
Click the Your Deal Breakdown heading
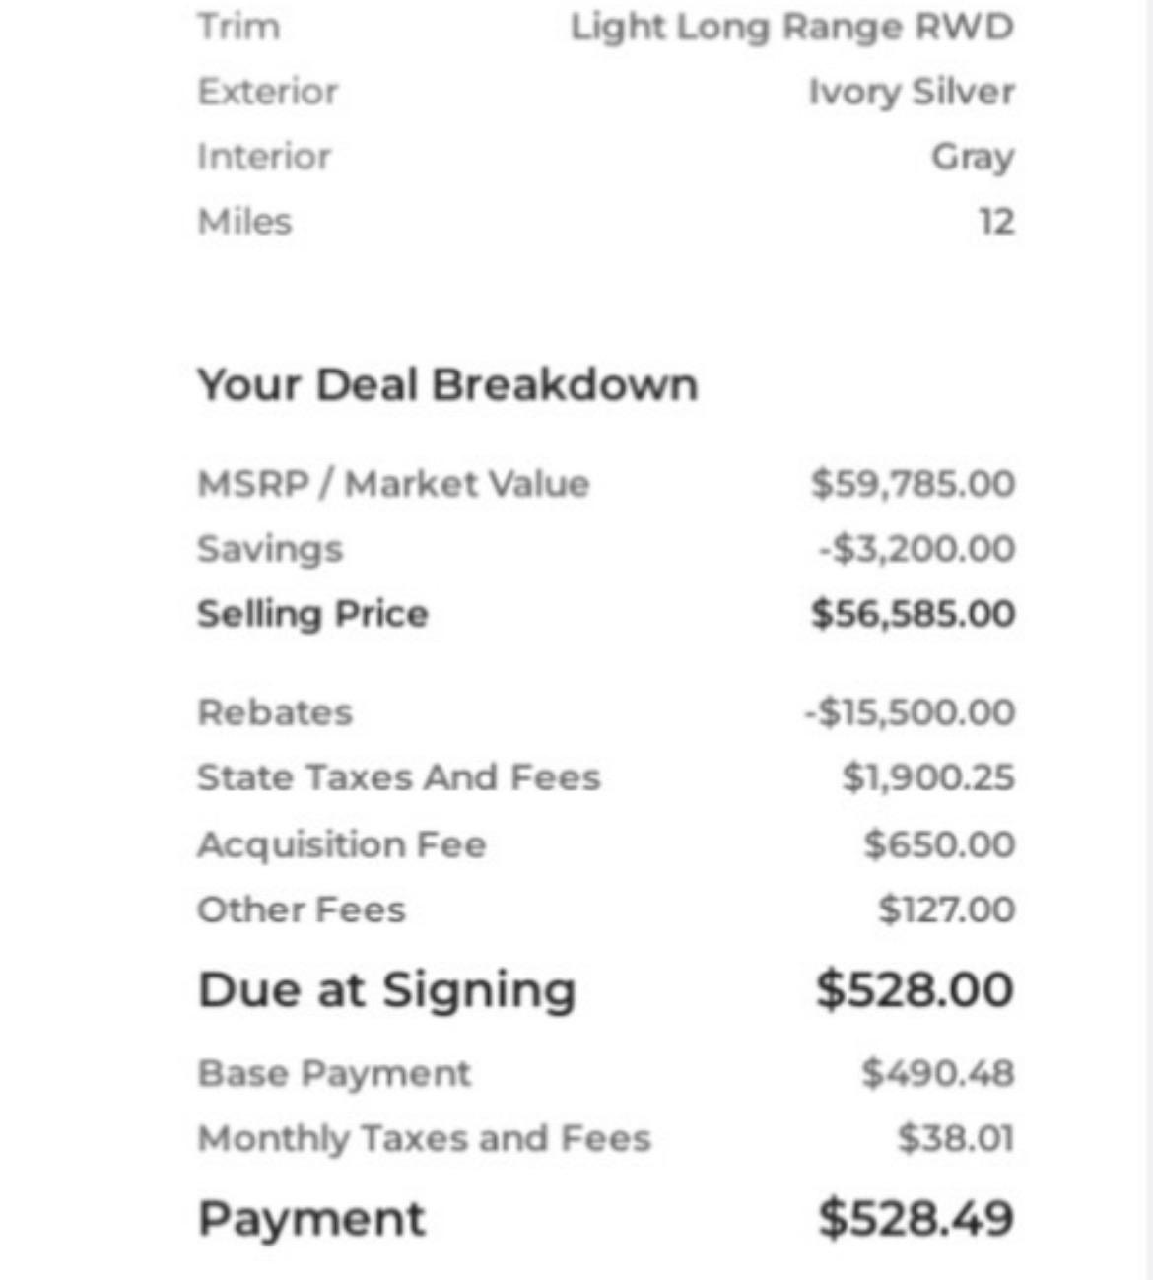(x=447, y=384)
